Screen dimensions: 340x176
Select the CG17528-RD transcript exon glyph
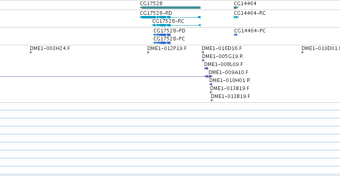170,17
